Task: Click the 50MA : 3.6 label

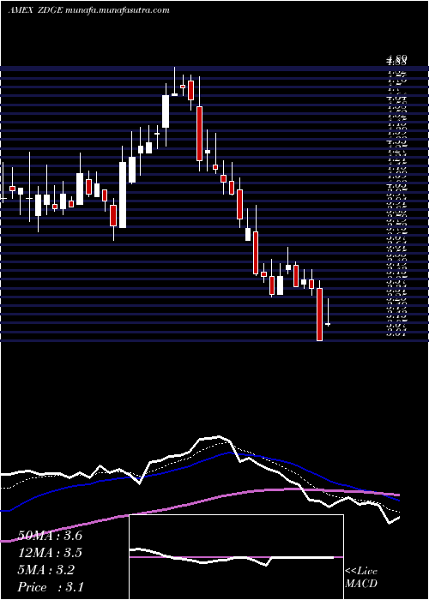Action: (x=50, y=536)
